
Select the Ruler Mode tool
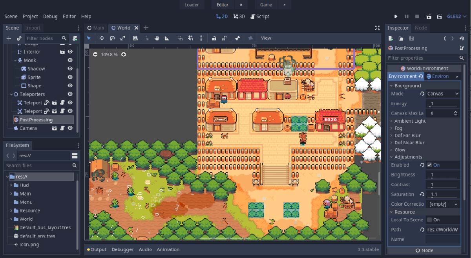point(167,38)
